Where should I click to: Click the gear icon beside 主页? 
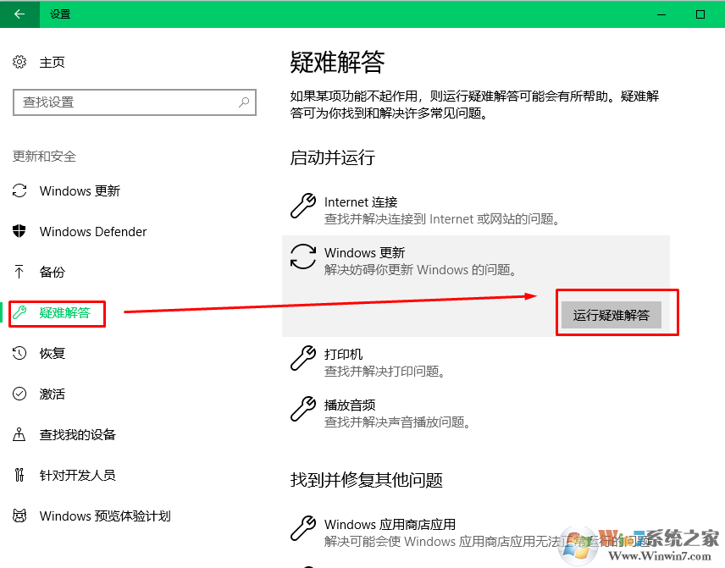click(x=19, y=62)
